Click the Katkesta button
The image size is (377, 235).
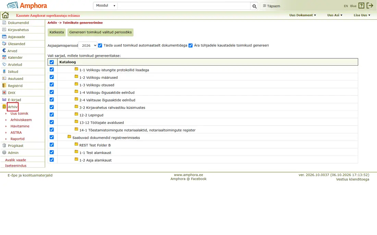(57, 32)
